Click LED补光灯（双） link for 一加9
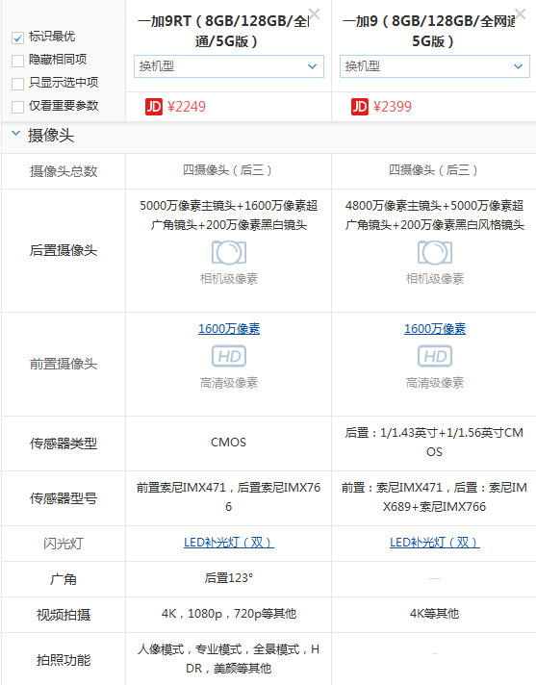Screen dimensions: 536x685 coord(435,543)
